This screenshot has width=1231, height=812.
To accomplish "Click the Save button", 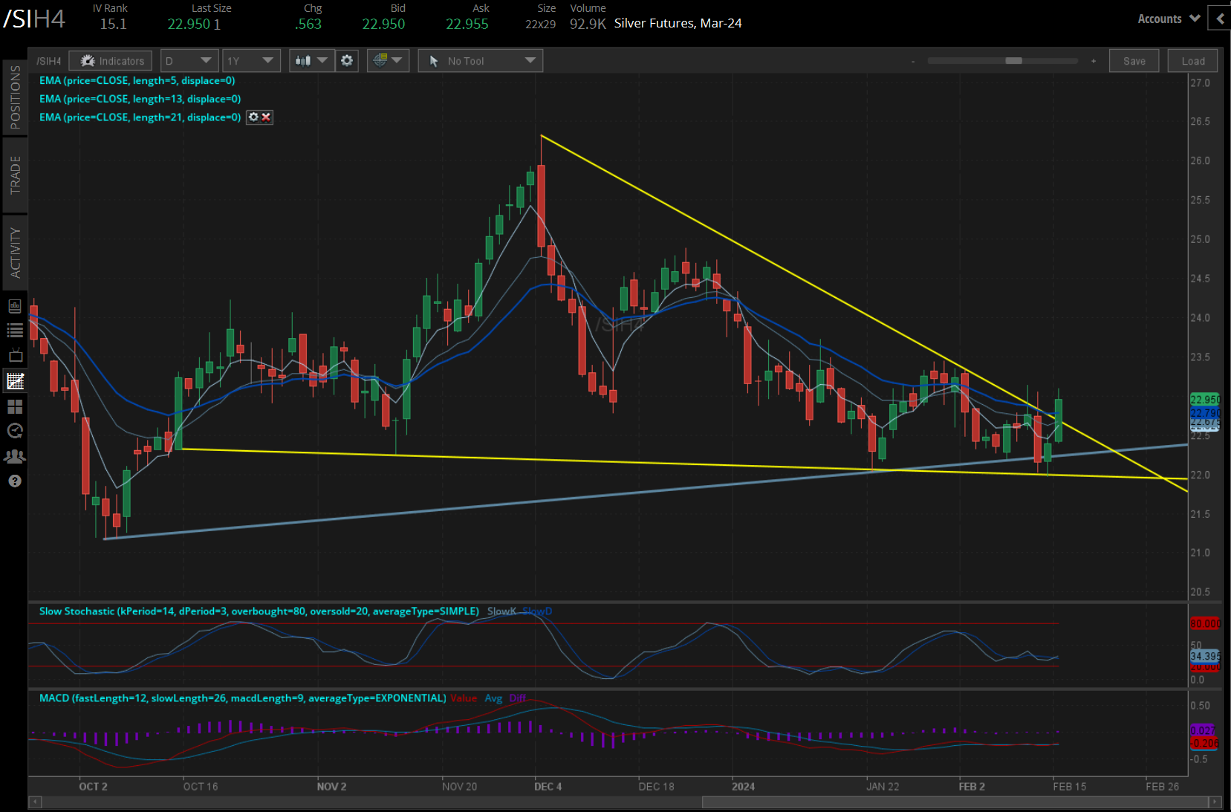I will pos(1134,60).
